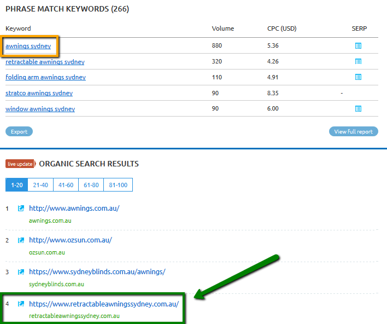
Task: Open SERP icon for folding arm awnings sydney
Action: pos(358,77)
